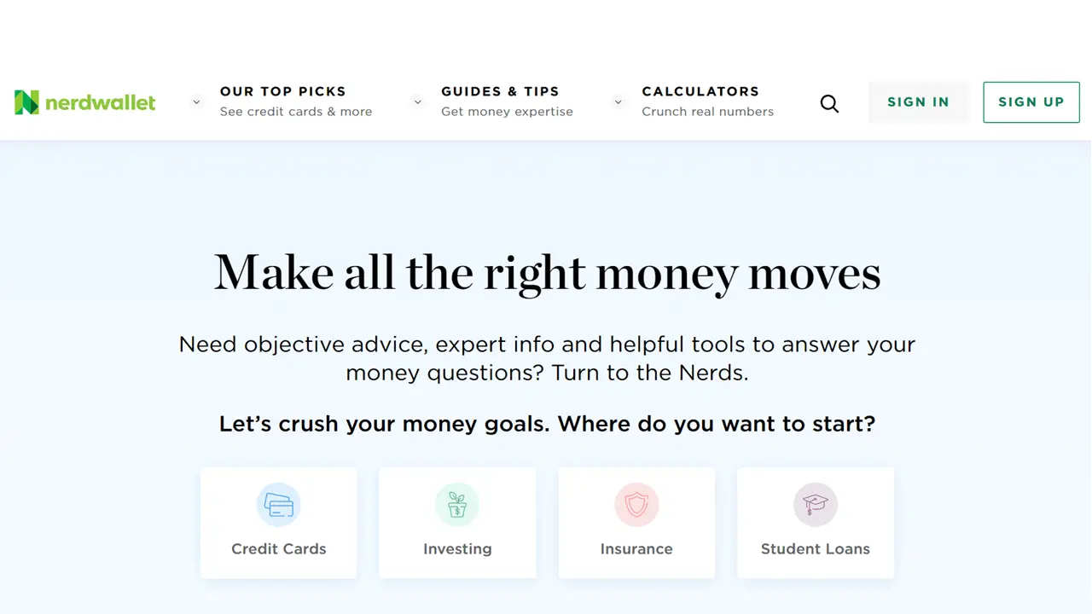This screenshot has width=1092, height=614.
Task: Click the SIGN IN button
Action: (918, 102)
